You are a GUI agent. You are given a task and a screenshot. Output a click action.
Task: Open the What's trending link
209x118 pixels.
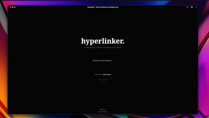pos(103,80)
